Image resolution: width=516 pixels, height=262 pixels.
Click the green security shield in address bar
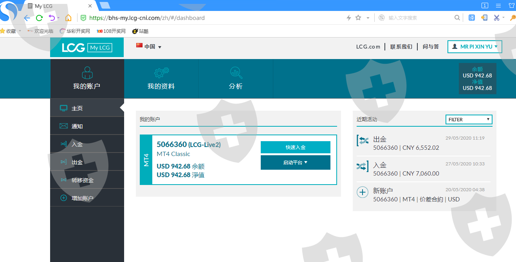click(x=83, y=18)
